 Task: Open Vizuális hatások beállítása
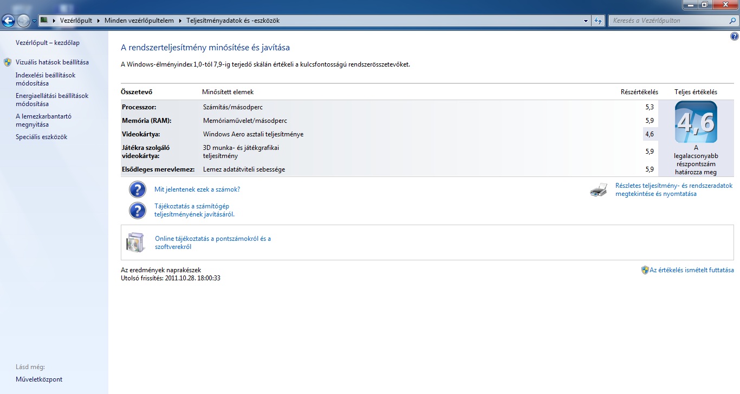pos(52,62)
